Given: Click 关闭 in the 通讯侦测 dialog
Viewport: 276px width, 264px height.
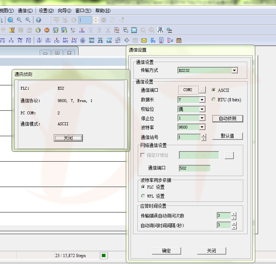Looking at the screenshot, I should click(68, 138).
